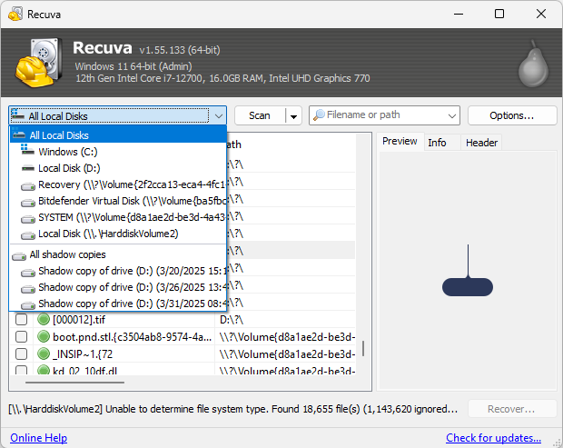Click the Recuva hard hat logo
Viewport: 563px width, 448px height.
[x=37, y=62]
